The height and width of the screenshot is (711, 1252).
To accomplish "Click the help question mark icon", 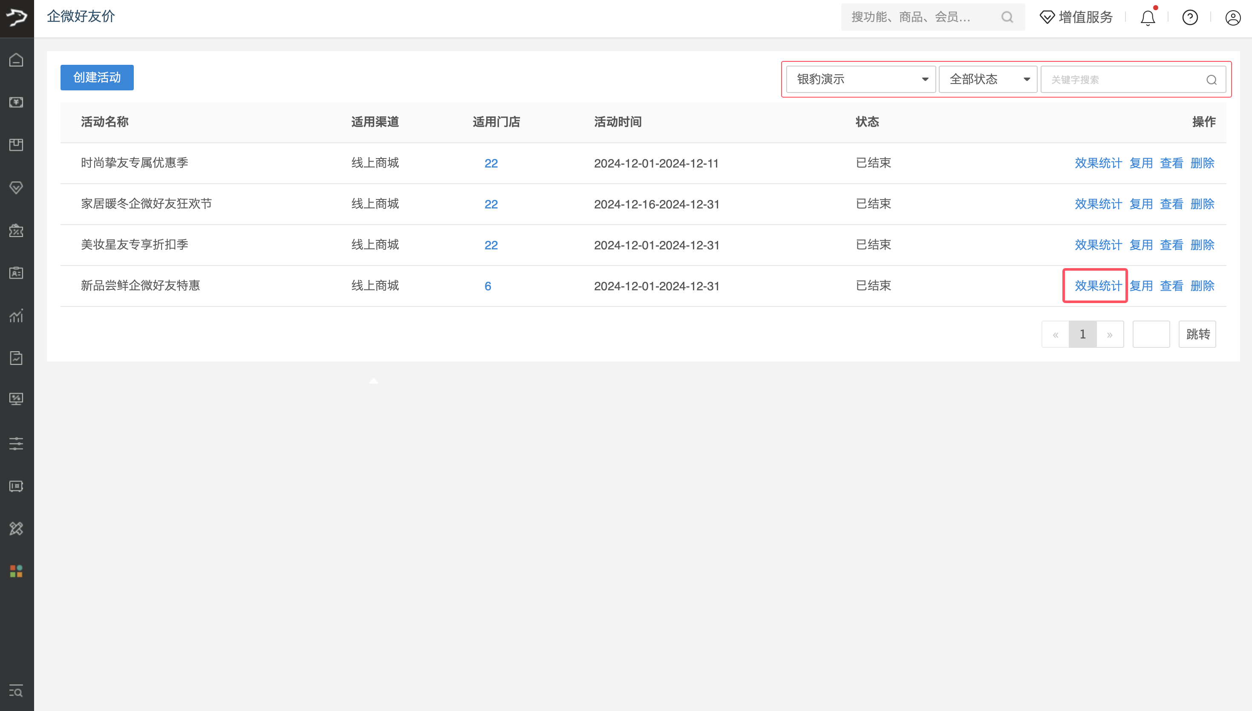I will (x=1190, y=18).
